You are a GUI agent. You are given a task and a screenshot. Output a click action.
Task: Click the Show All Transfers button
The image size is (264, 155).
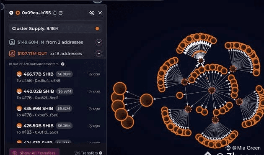pyautogui.click(x=34, y=152)
